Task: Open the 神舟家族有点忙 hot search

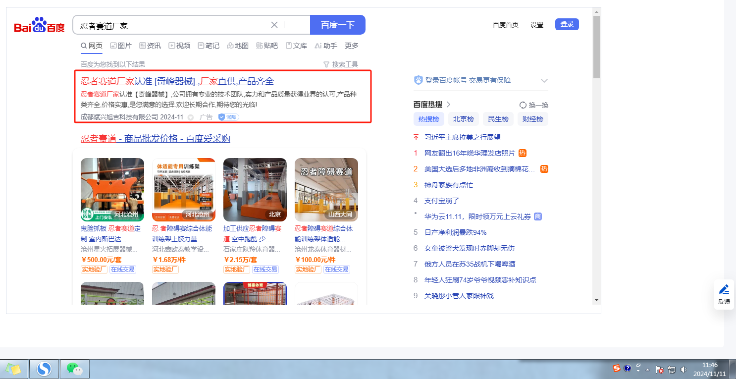Action: [449, 185]
